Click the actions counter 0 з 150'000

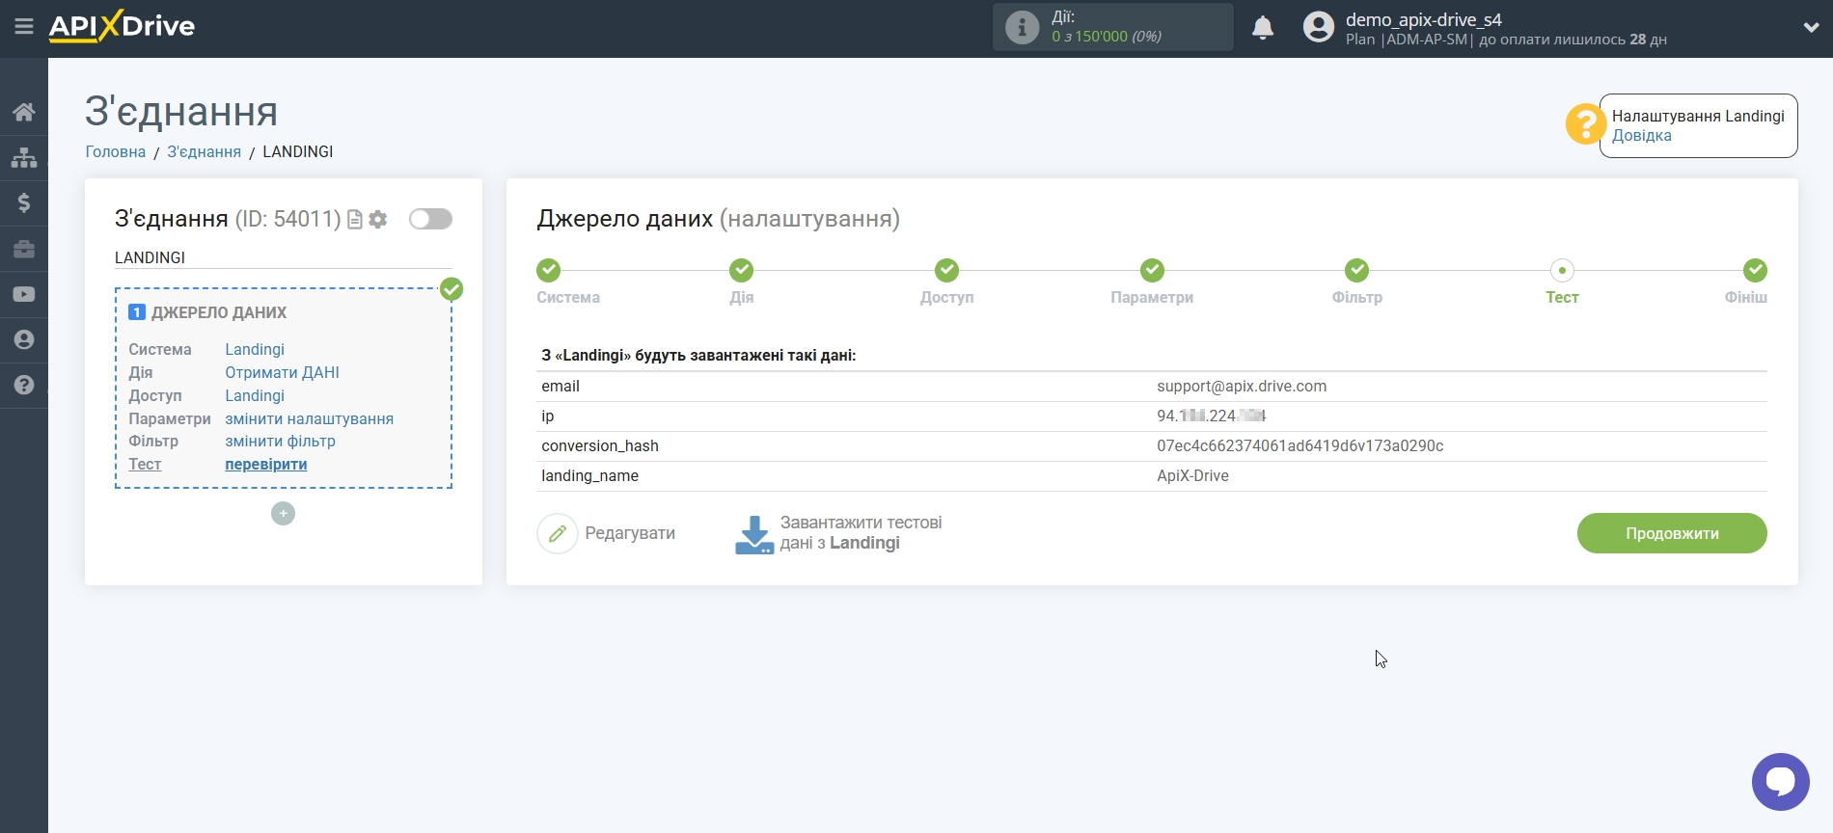pos(1107,37)
